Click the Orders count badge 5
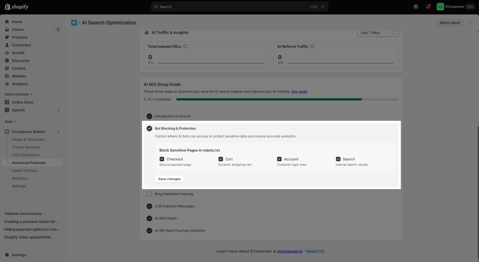Screen dimensions: 479x262 (x=58, y=29)
